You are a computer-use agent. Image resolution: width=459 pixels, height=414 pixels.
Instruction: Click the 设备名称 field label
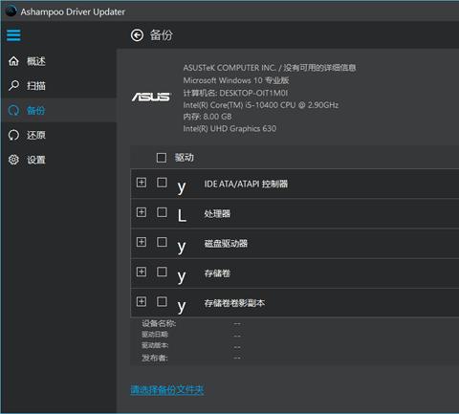pyautogui.click(x=159, y=323)
